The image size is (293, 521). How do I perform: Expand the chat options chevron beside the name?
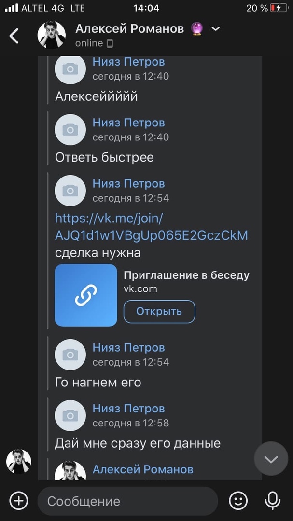pos(216,29)
